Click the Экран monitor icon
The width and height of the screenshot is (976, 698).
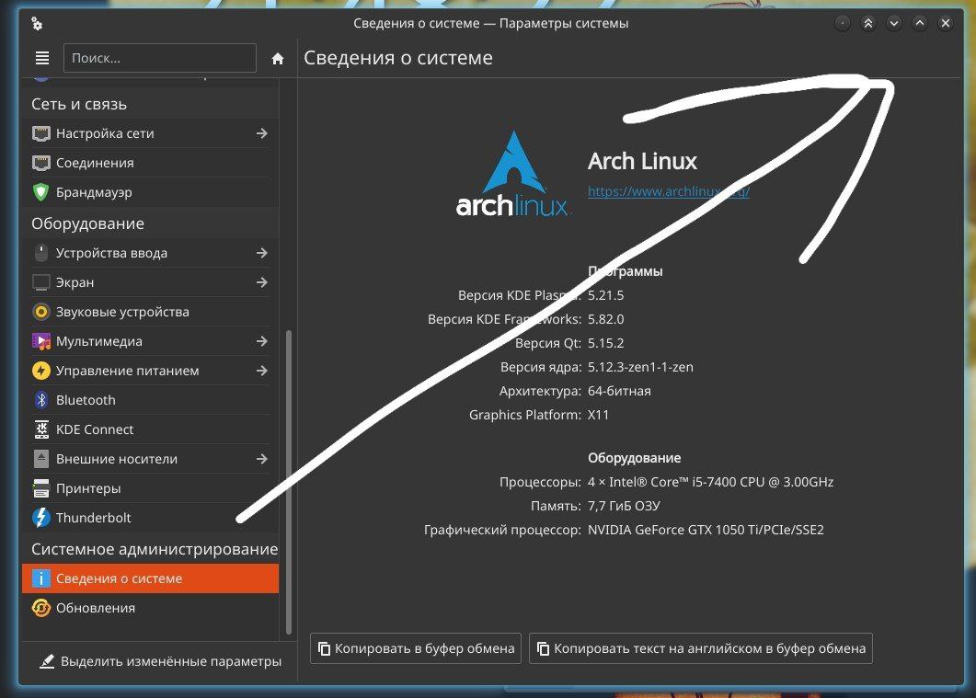(41, 282)
